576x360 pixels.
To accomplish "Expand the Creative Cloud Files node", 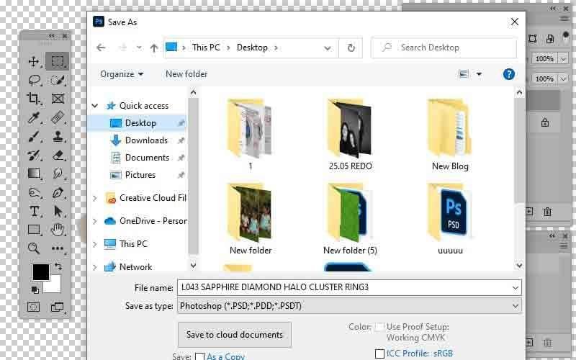I will pos(95,198).
